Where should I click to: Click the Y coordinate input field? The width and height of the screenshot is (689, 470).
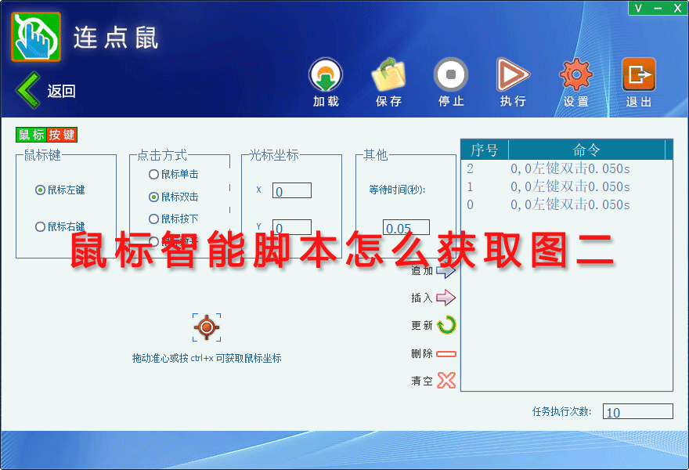tap(292, 227)
